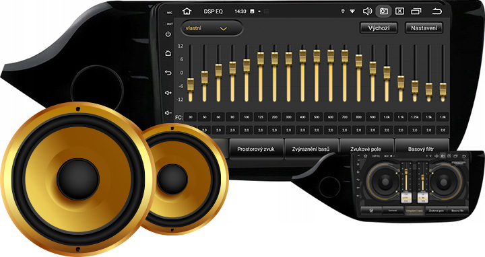
Task: Open recent apps overview icon
Action: point(416,11)
